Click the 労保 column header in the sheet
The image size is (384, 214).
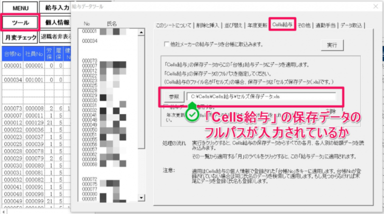[49, 53]
